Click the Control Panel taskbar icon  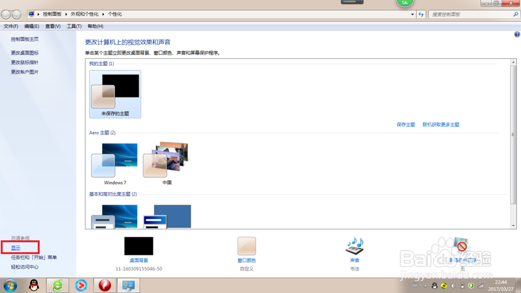point(129,285)
